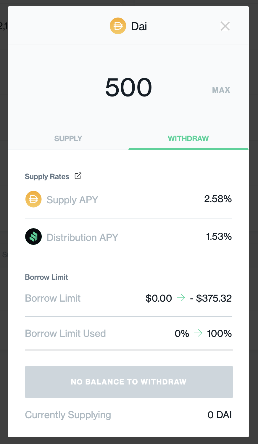Click the 2.58% Supply APY value

[218, 199]
